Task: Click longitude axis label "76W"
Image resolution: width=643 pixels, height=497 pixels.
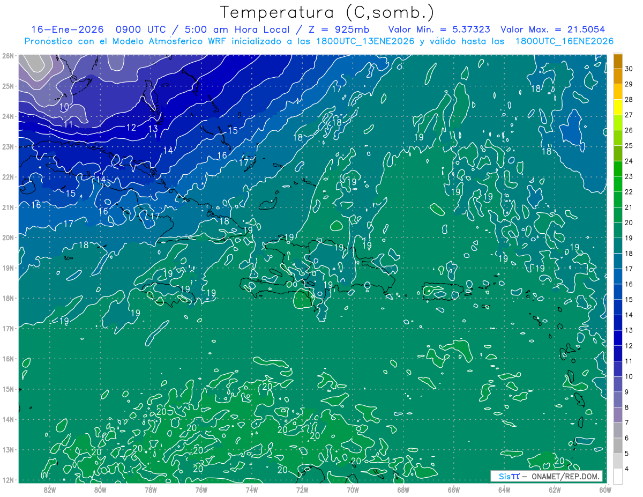Action: [201, 489]
